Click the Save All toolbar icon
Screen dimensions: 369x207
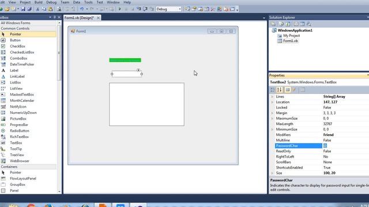point(29,9)
